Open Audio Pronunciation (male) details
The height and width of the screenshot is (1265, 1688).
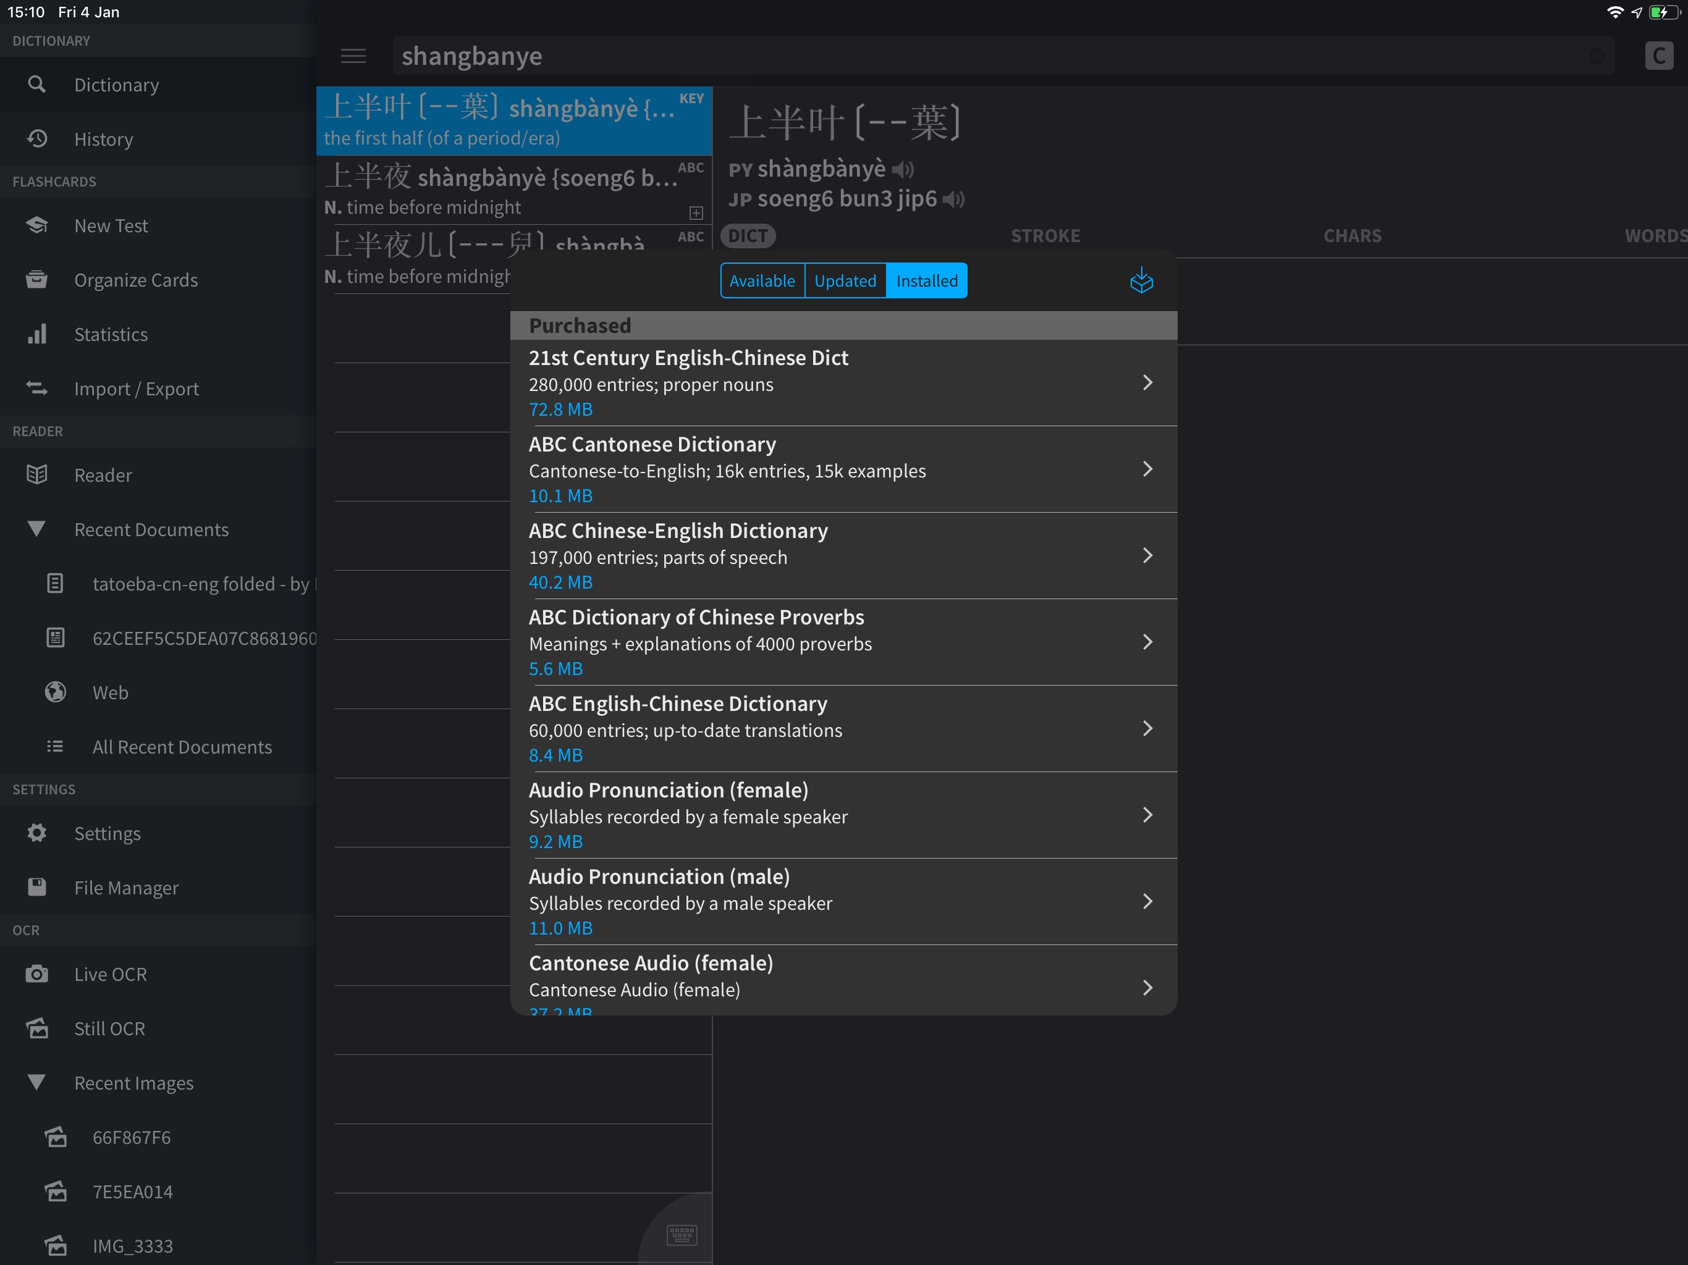tap(843, 901)
